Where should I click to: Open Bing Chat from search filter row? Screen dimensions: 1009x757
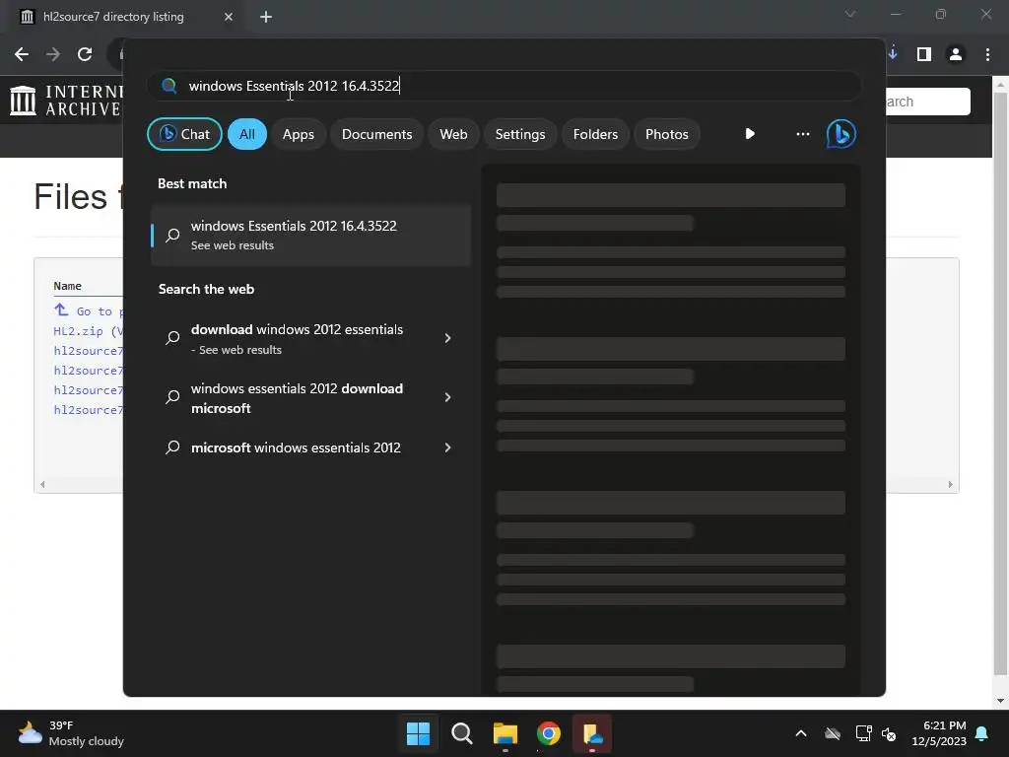pos(184,134)
